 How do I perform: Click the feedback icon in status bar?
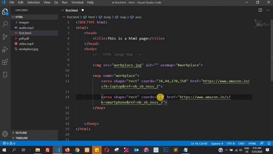tap(261, 143)
